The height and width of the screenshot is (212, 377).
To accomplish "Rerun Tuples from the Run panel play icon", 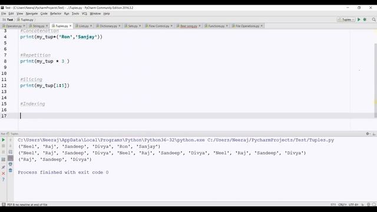I will [x=4, y=140].
